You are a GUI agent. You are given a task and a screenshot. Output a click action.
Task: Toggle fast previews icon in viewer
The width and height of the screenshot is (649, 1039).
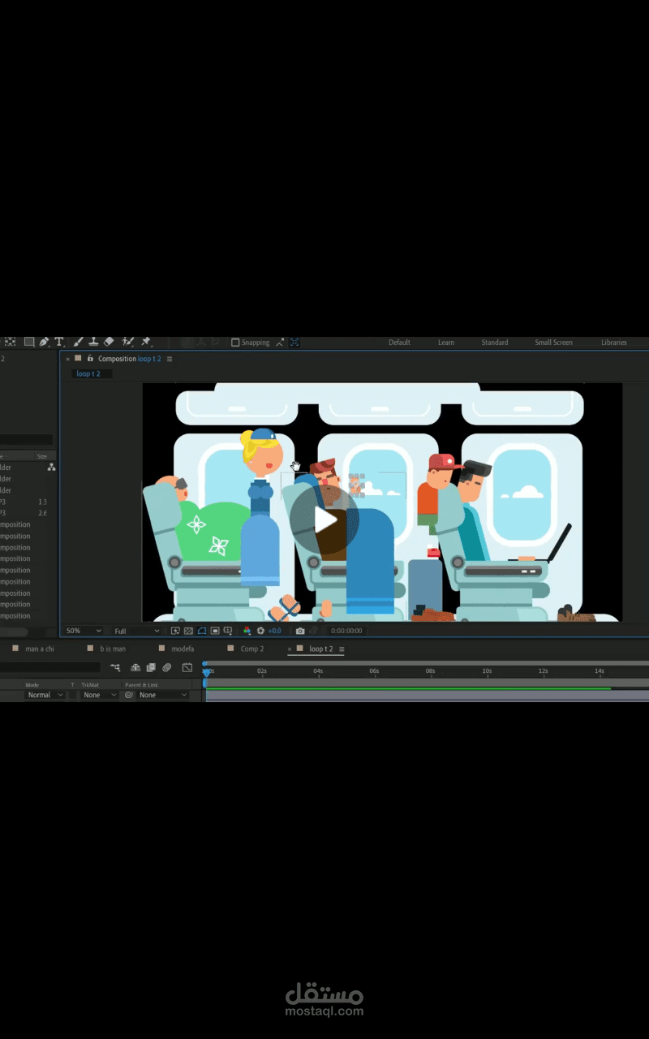click(175, 631)
